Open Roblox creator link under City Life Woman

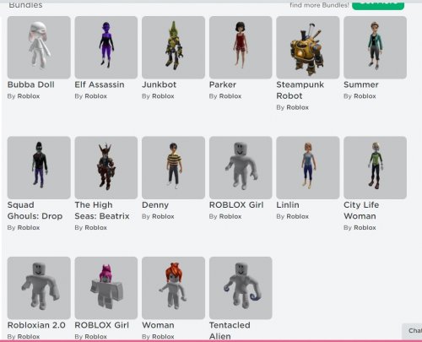365,227
